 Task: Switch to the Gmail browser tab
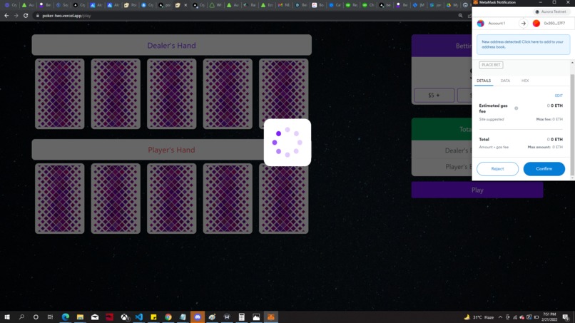click(x=284, y=5)
